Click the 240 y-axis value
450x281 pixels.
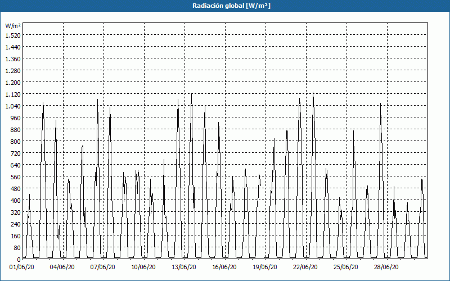coord(16,224)
